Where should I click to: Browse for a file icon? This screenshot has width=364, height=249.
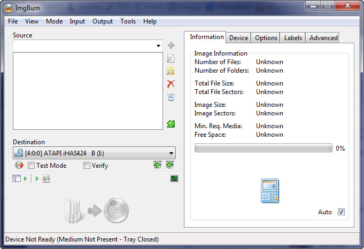(171, 58)
